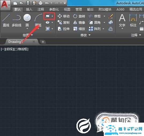This screenshot has height=136, width=144.
Task: Expand the 绘图 panel title
Action: click(28, 35)
